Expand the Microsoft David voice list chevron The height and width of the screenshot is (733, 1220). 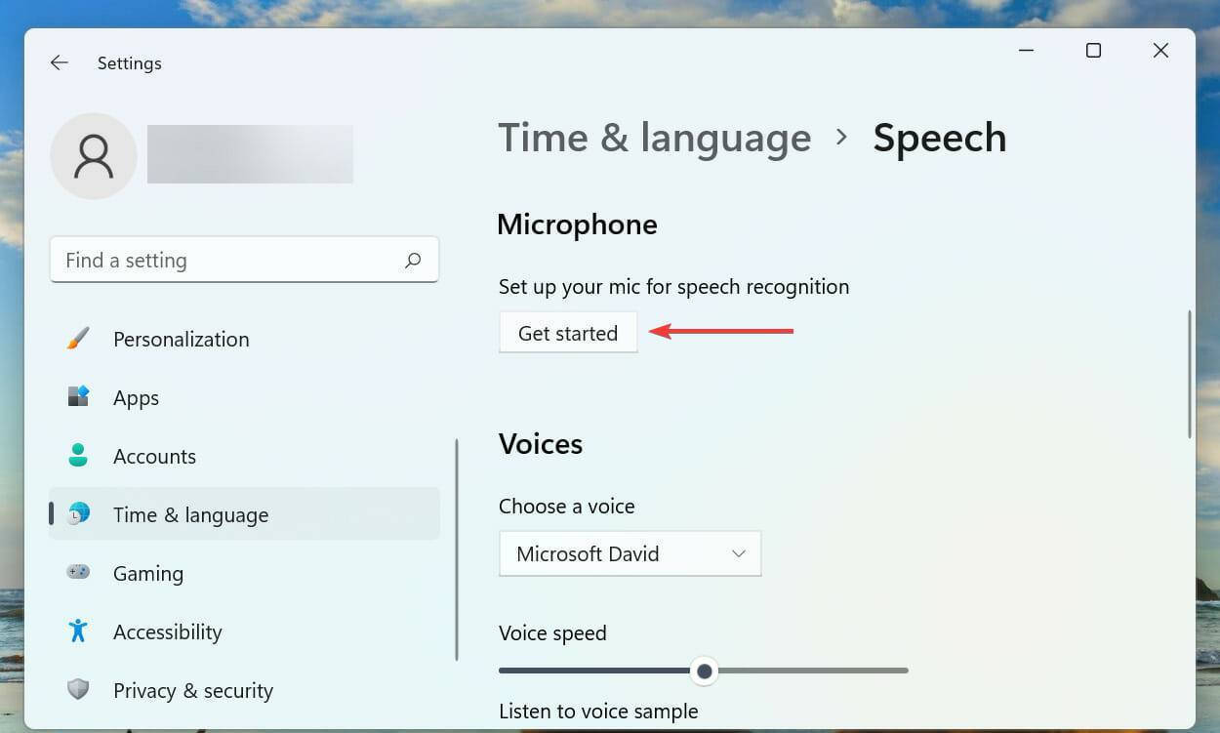(739, 553)
